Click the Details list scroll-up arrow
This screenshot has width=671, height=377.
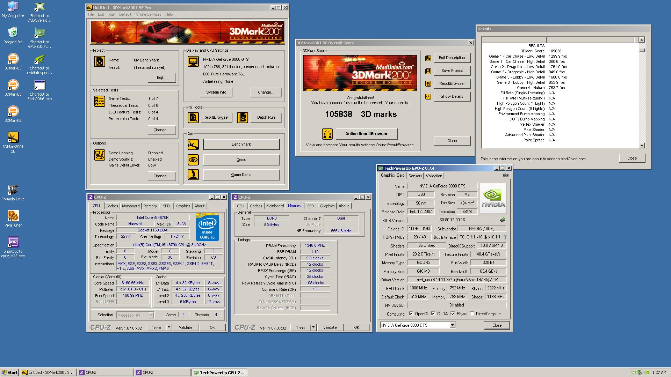click(642, 40)
